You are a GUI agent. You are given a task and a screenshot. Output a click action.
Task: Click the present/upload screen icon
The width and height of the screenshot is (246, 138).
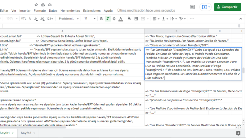coord(204,7)
